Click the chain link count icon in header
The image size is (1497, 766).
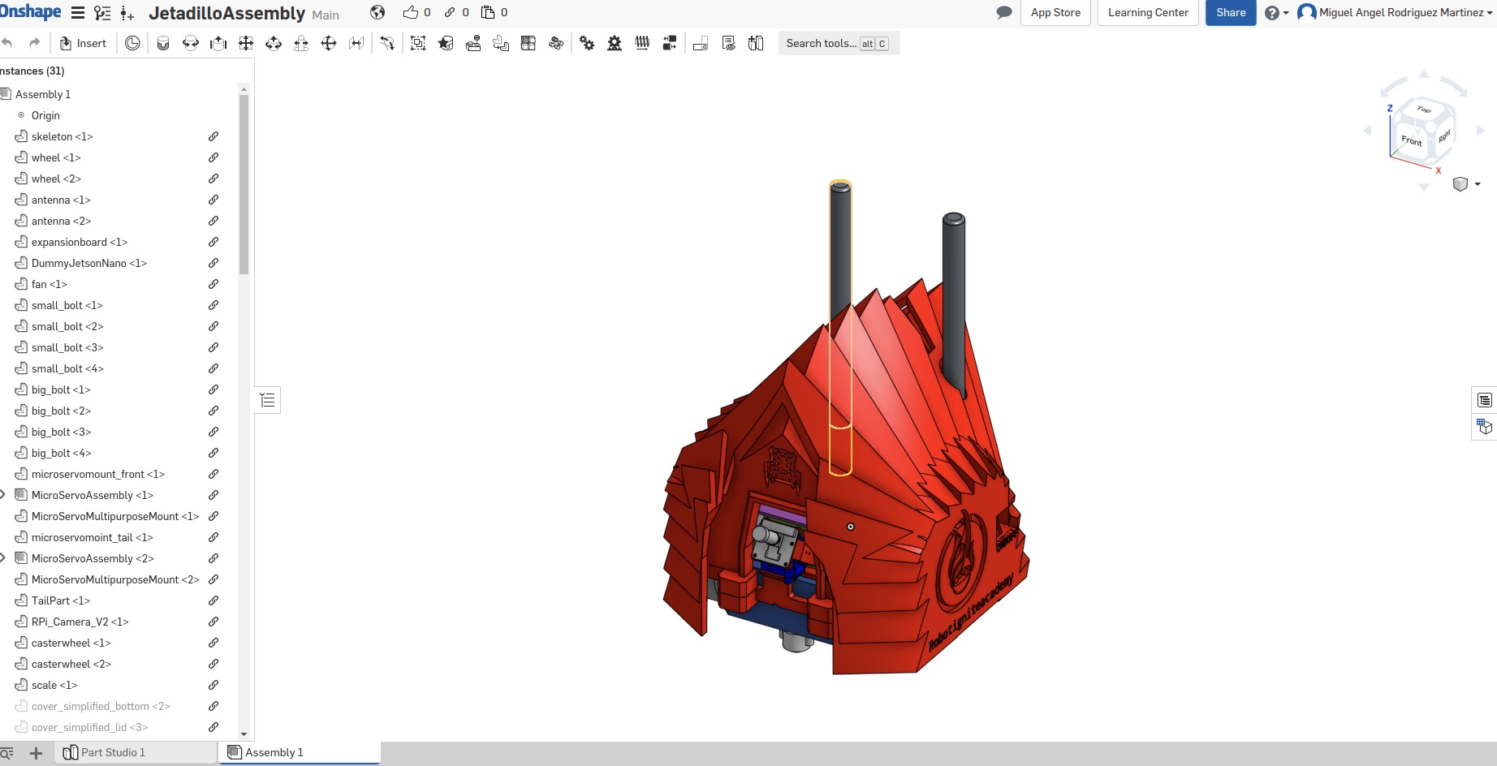coord(450,12)
